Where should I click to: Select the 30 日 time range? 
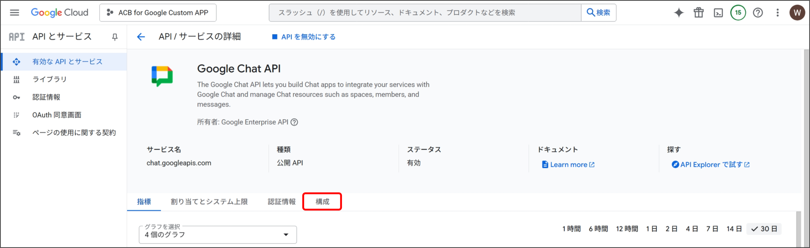pyautogui.click(x=764, y=229)
